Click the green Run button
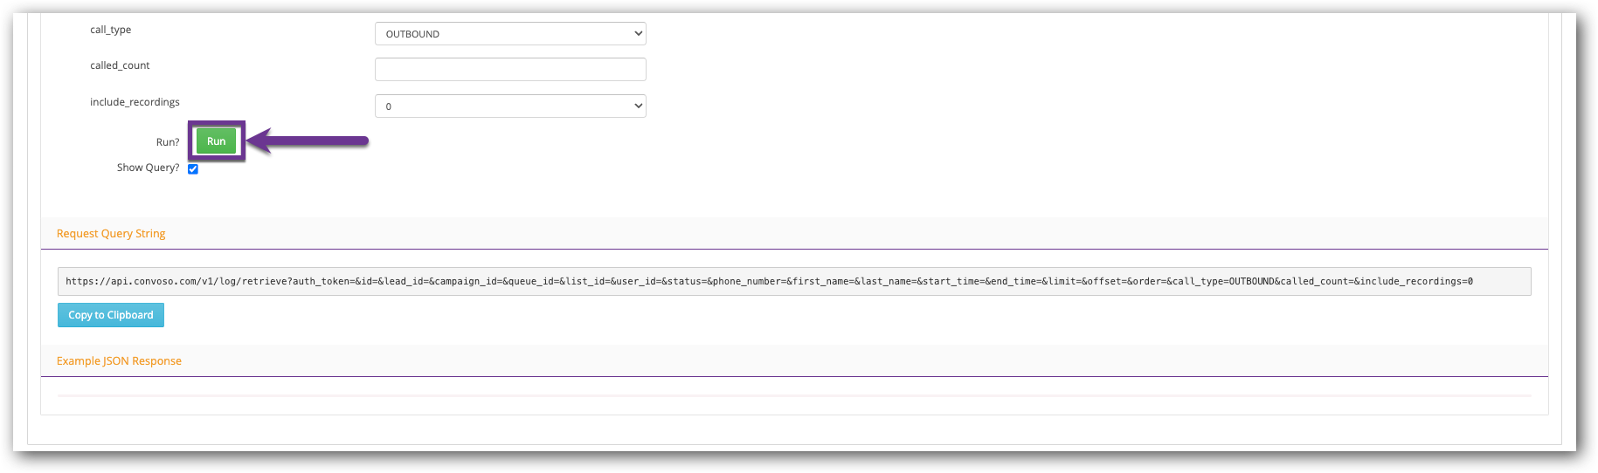 pyautogui.click(x=216, y=141)
